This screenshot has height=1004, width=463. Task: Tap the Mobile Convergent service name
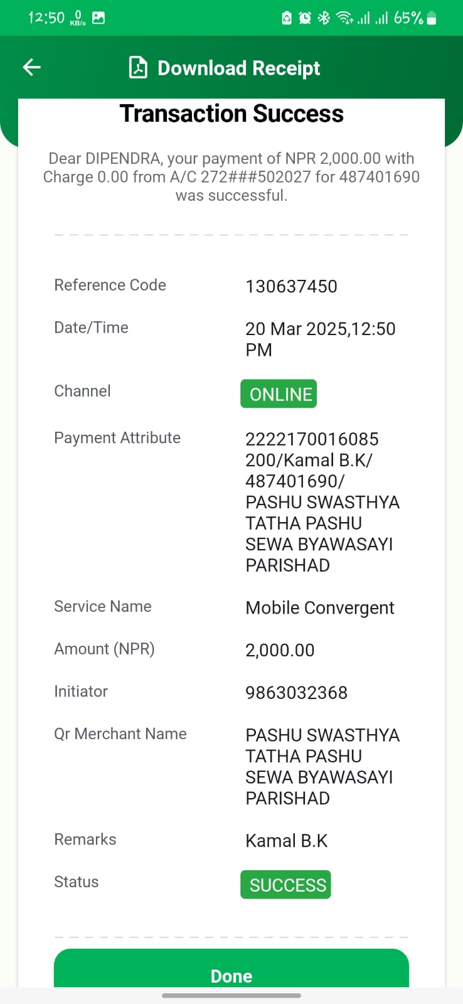[x=320, y=607]
